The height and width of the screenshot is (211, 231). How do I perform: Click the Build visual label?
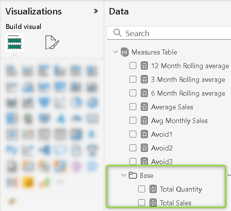23,27
